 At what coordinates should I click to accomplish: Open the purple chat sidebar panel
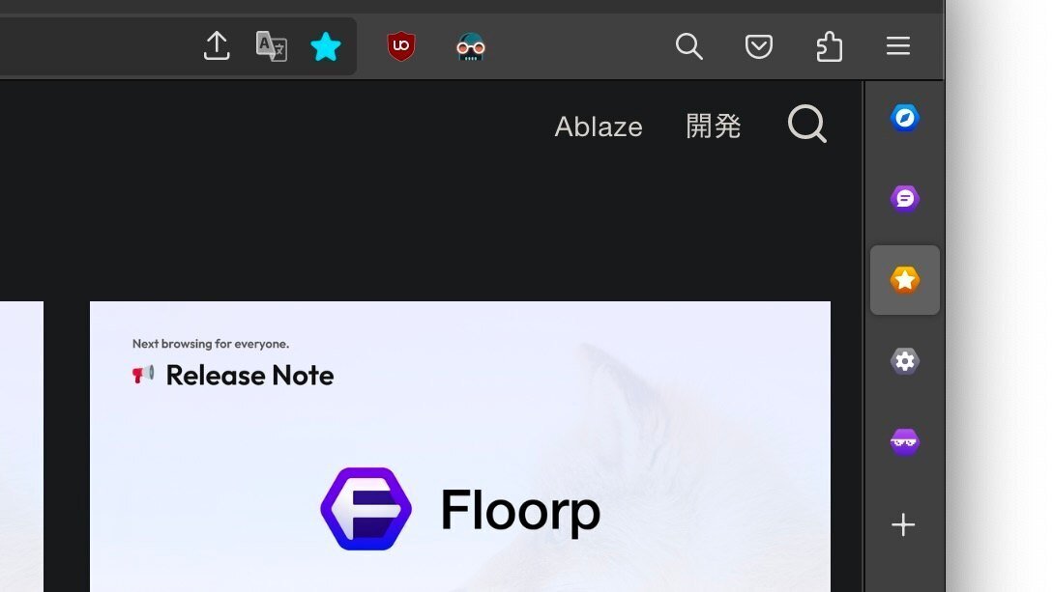[x=905, y=198]
